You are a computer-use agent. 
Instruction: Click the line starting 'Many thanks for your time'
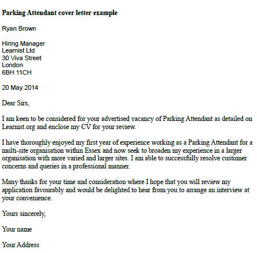pyautogui.click(x=116, y=182)
